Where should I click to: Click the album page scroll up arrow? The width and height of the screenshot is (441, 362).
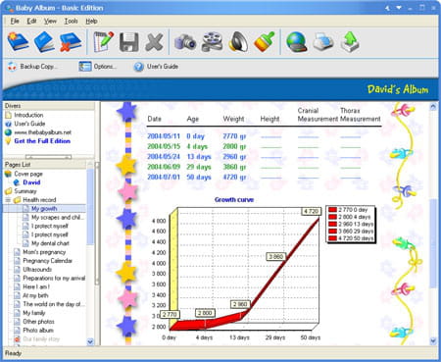point(433,107)
